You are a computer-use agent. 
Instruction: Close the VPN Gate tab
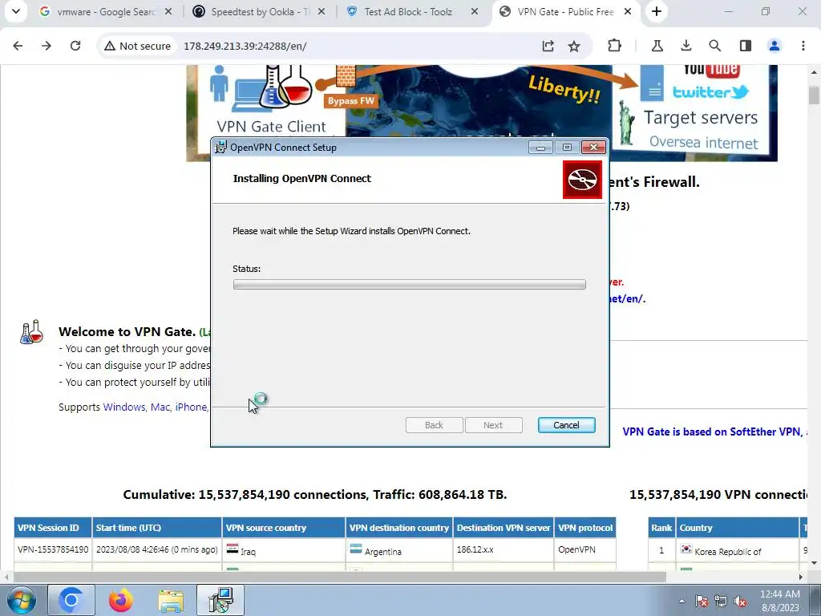(x=627, y=11)
